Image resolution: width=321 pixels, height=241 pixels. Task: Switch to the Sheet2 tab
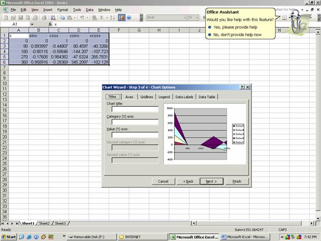click(44, 223)
